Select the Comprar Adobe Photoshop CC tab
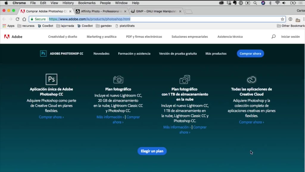The width and height of the screenshot is (305, 172). coord(46,11)
